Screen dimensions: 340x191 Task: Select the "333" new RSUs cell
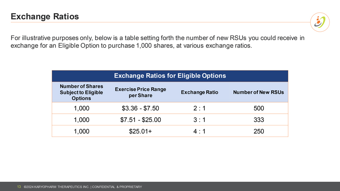(x=259, y=120)
